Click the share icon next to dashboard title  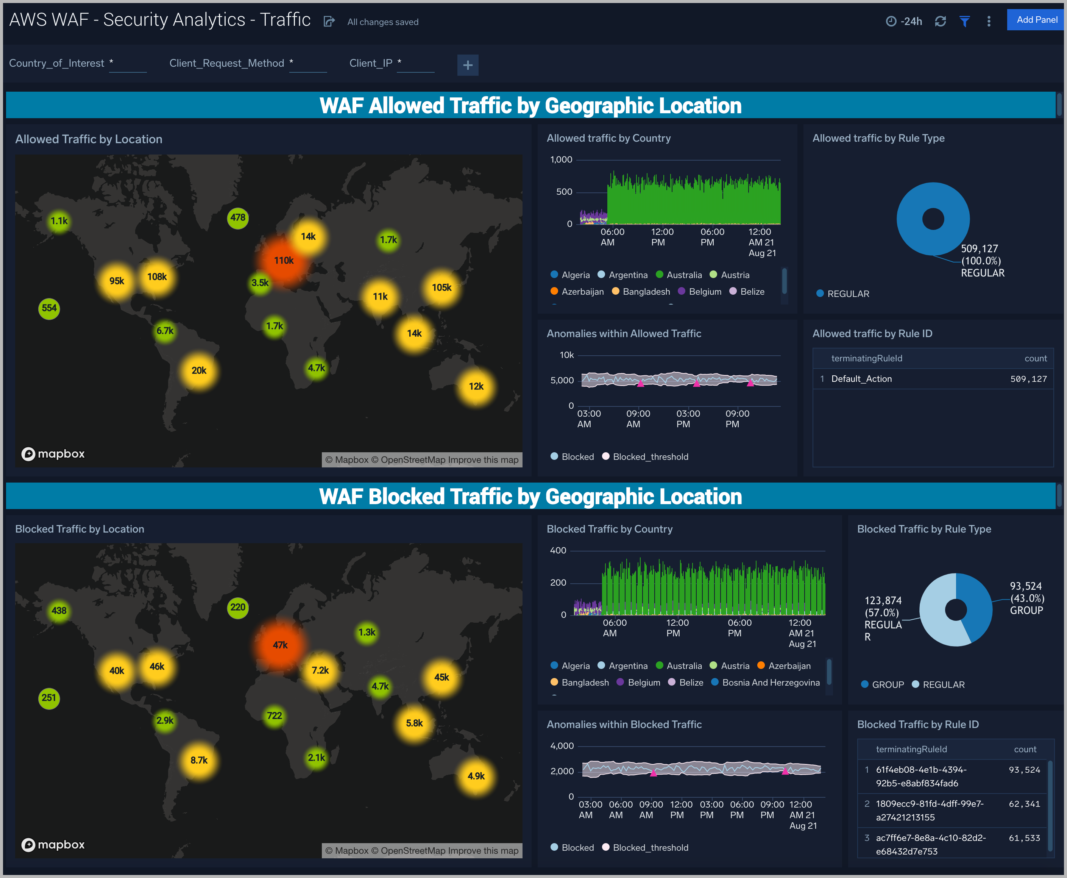(x=330, y=21)
